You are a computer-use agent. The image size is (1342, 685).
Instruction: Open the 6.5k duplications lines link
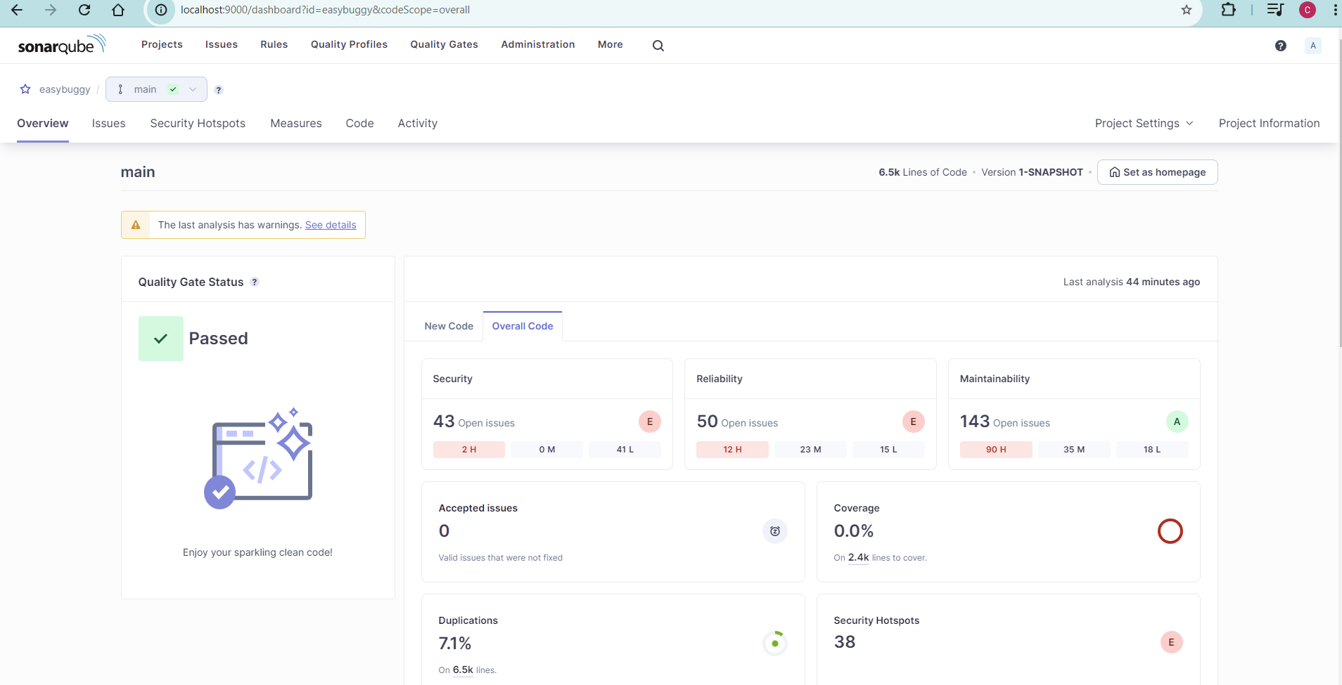tap(463, 670)
